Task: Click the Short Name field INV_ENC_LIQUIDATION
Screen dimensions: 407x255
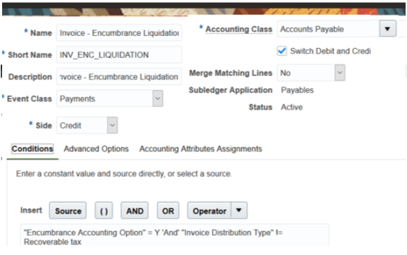Action: pyautogui.click(x=119, y=54)
